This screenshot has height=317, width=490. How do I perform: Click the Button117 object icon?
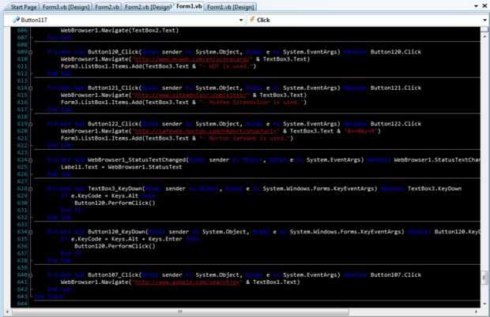click(x=16, y=20)
